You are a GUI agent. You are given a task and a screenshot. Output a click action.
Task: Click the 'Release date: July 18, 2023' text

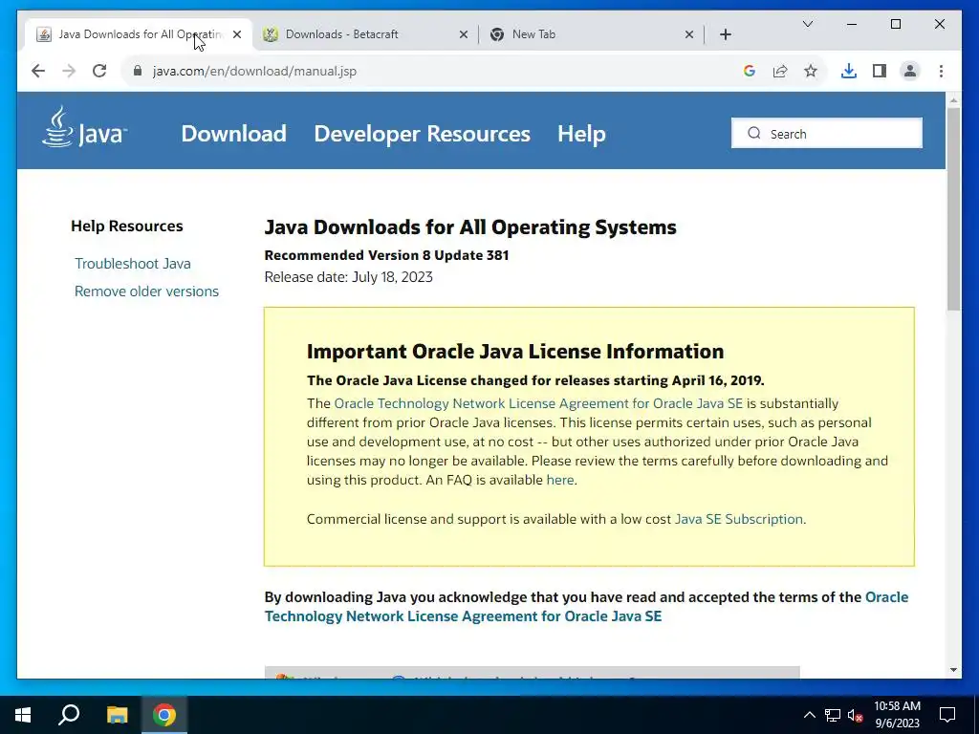coord(348,277)
